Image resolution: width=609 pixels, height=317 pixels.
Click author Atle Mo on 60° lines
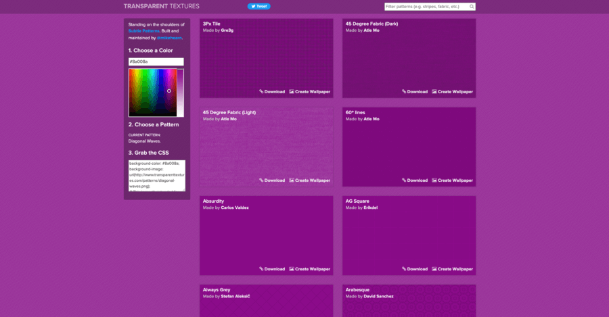371,119
